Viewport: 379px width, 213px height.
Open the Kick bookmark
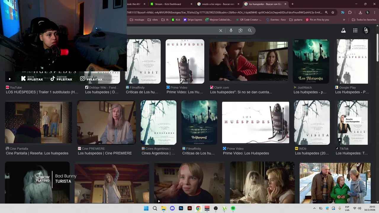pyautogui.click(x=176, y=20)
